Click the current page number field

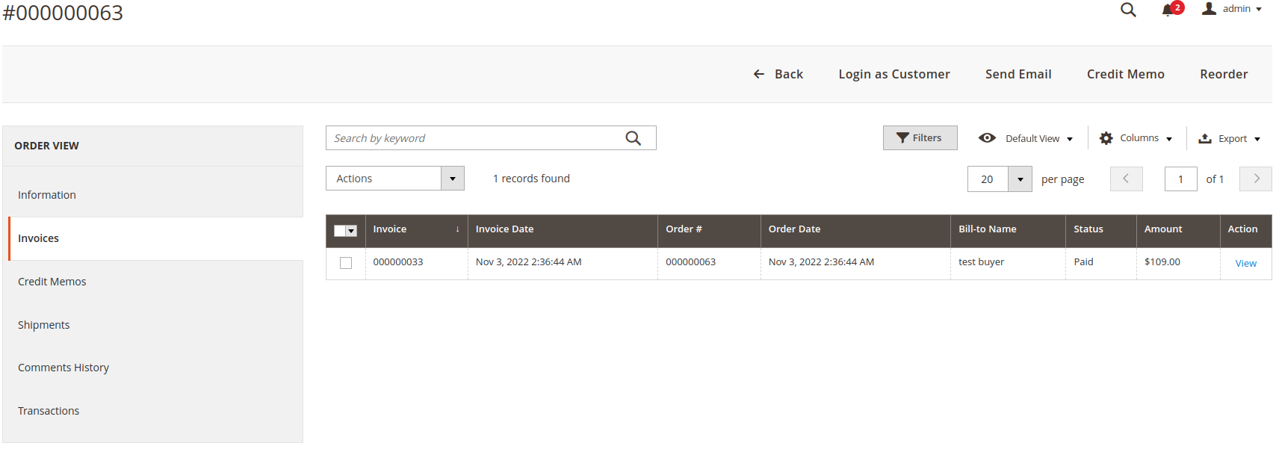1180,179
